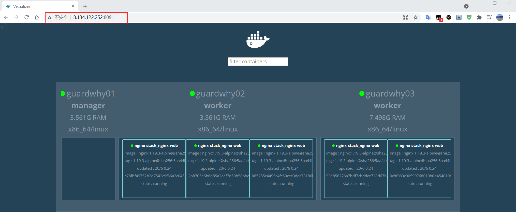Viewport: 516px width, 212px height.
Task: Open the extension with red 3 badge
Action: 439,17
